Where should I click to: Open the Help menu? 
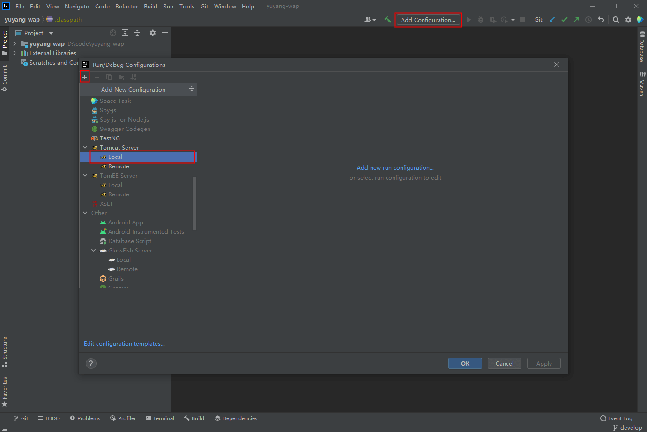click(248, 6)
